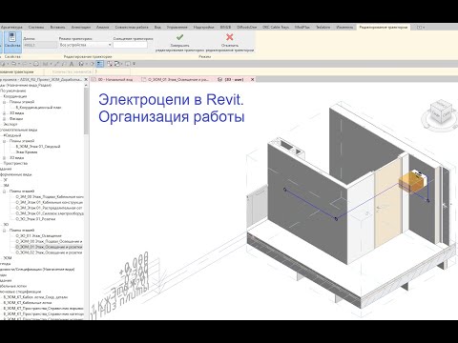
Task: Open the Режим траектории 'Все устройства' dropdown
Action: (85, 45)
